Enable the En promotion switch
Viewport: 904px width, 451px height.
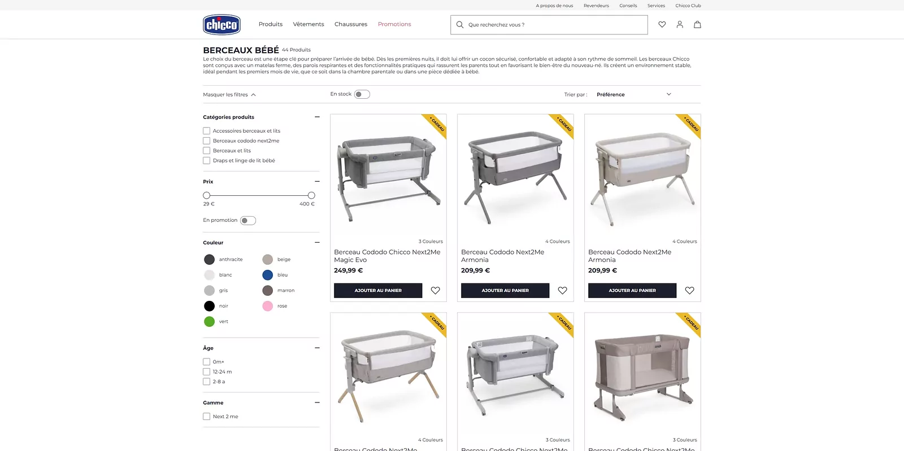pyautogui.click(x=248, y=221)
